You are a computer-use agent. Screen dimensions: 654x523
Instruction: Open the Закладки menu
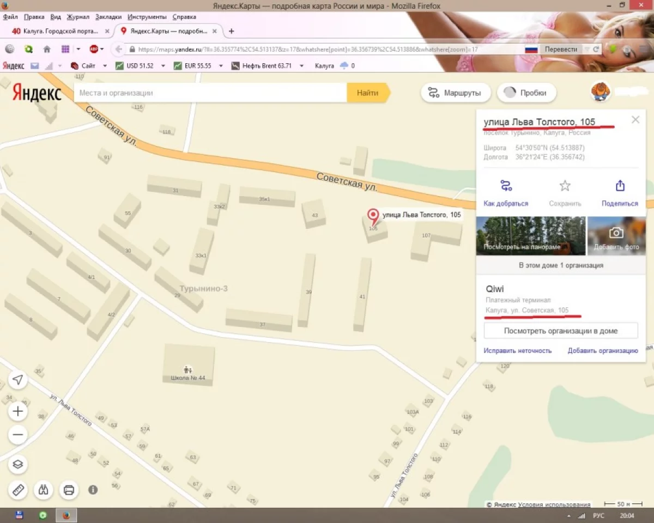pyautogui.click(x=108, y=17)
